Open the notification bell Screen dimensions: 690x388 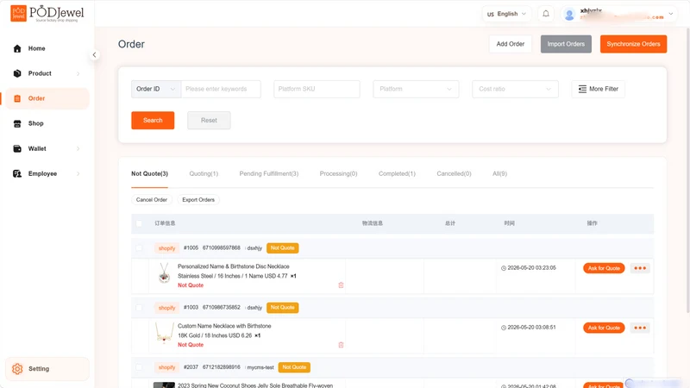(x=546, y=14)
